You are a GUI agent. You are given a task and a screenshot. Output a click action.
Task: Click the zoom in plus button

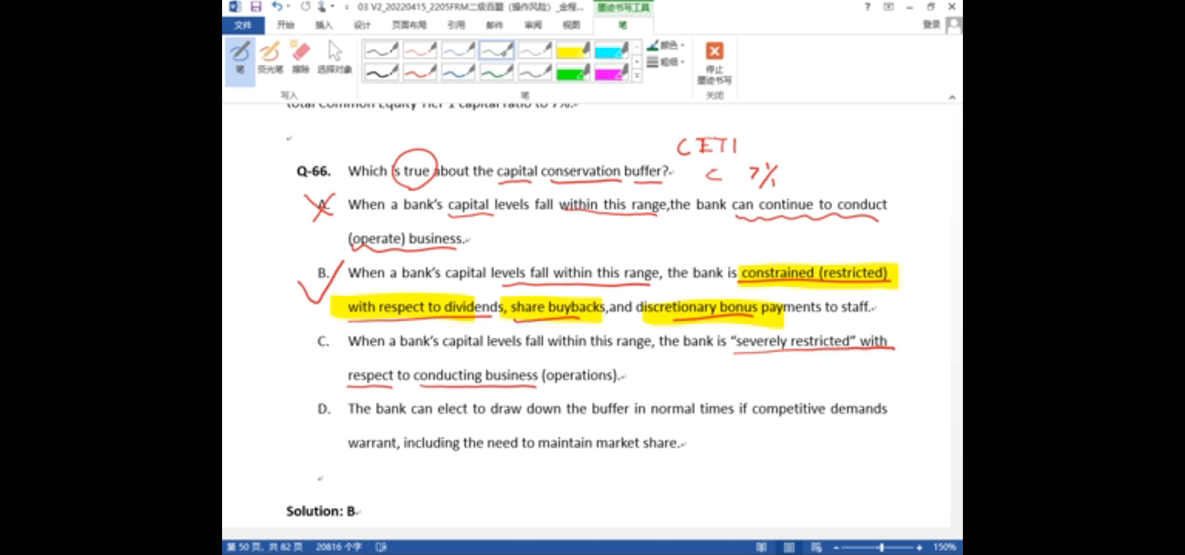pyautogui.click(x=919, y=547)
